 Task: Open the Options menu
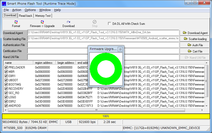pyautogui.click(x=30, y=10)
